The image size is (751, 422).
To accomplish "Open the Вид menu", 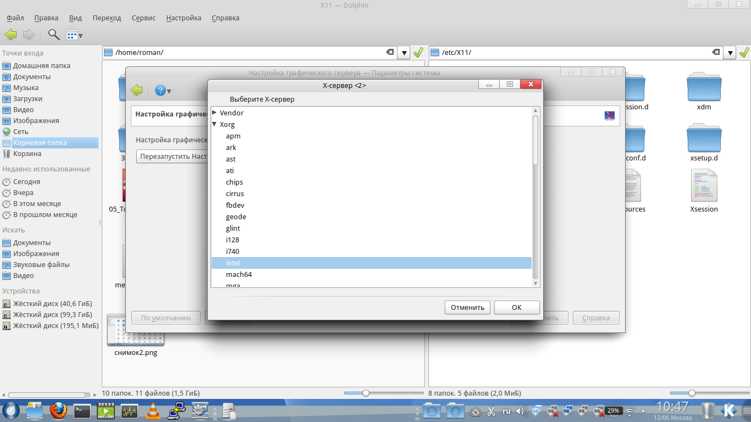I will (76, 18).
